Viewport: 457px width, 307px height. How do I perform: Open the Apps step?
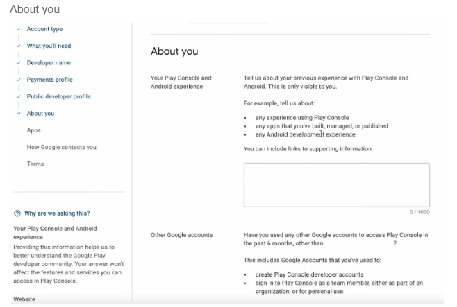[x=33, y=130]
